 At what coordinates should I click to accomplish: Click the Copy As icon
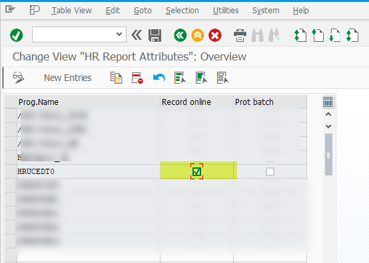click(117, 78)
